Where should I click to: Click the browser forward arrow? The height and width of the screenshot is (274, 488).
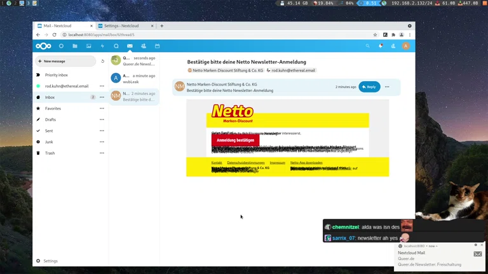pos(46,35)
